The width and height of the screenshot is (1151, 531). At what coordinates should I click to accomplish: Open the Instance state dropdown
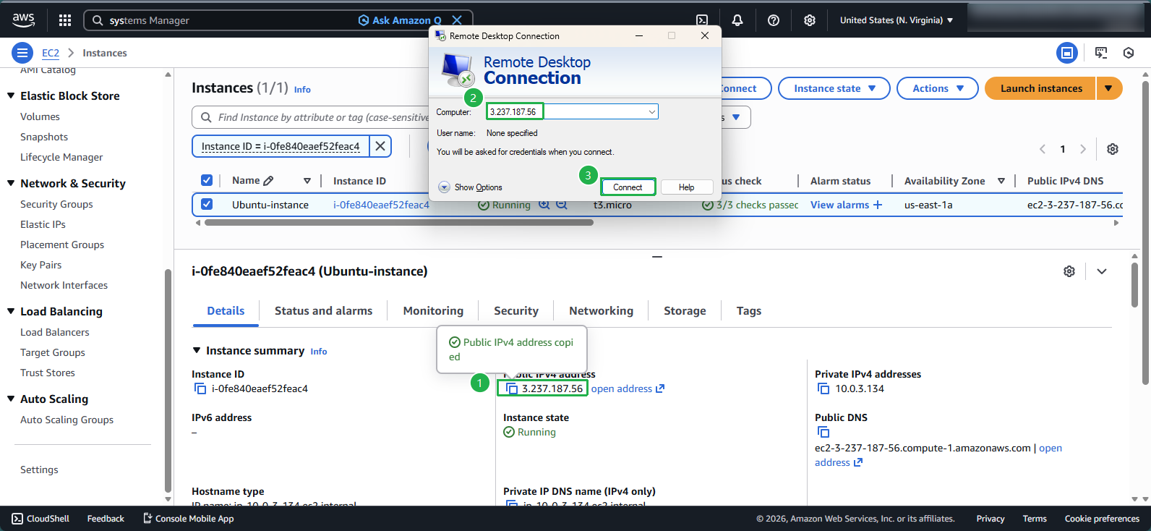pyautogui.click(x=834, y=88)
